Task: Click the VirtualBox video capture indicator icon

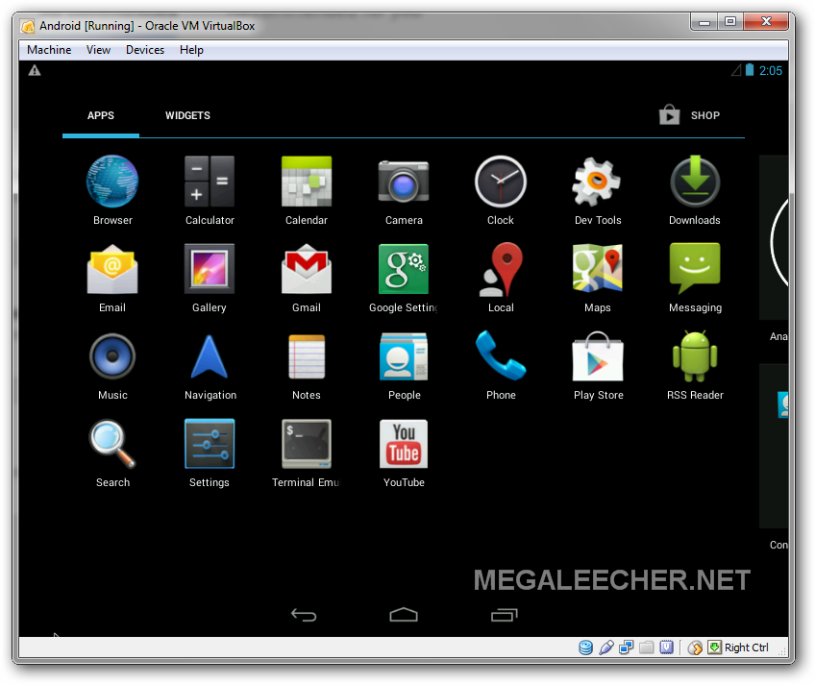Action: [666, 647]
